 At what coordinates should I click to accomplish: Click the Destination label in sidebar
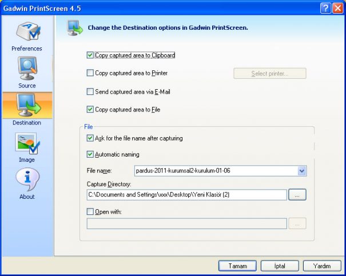[x=27, y=122]
